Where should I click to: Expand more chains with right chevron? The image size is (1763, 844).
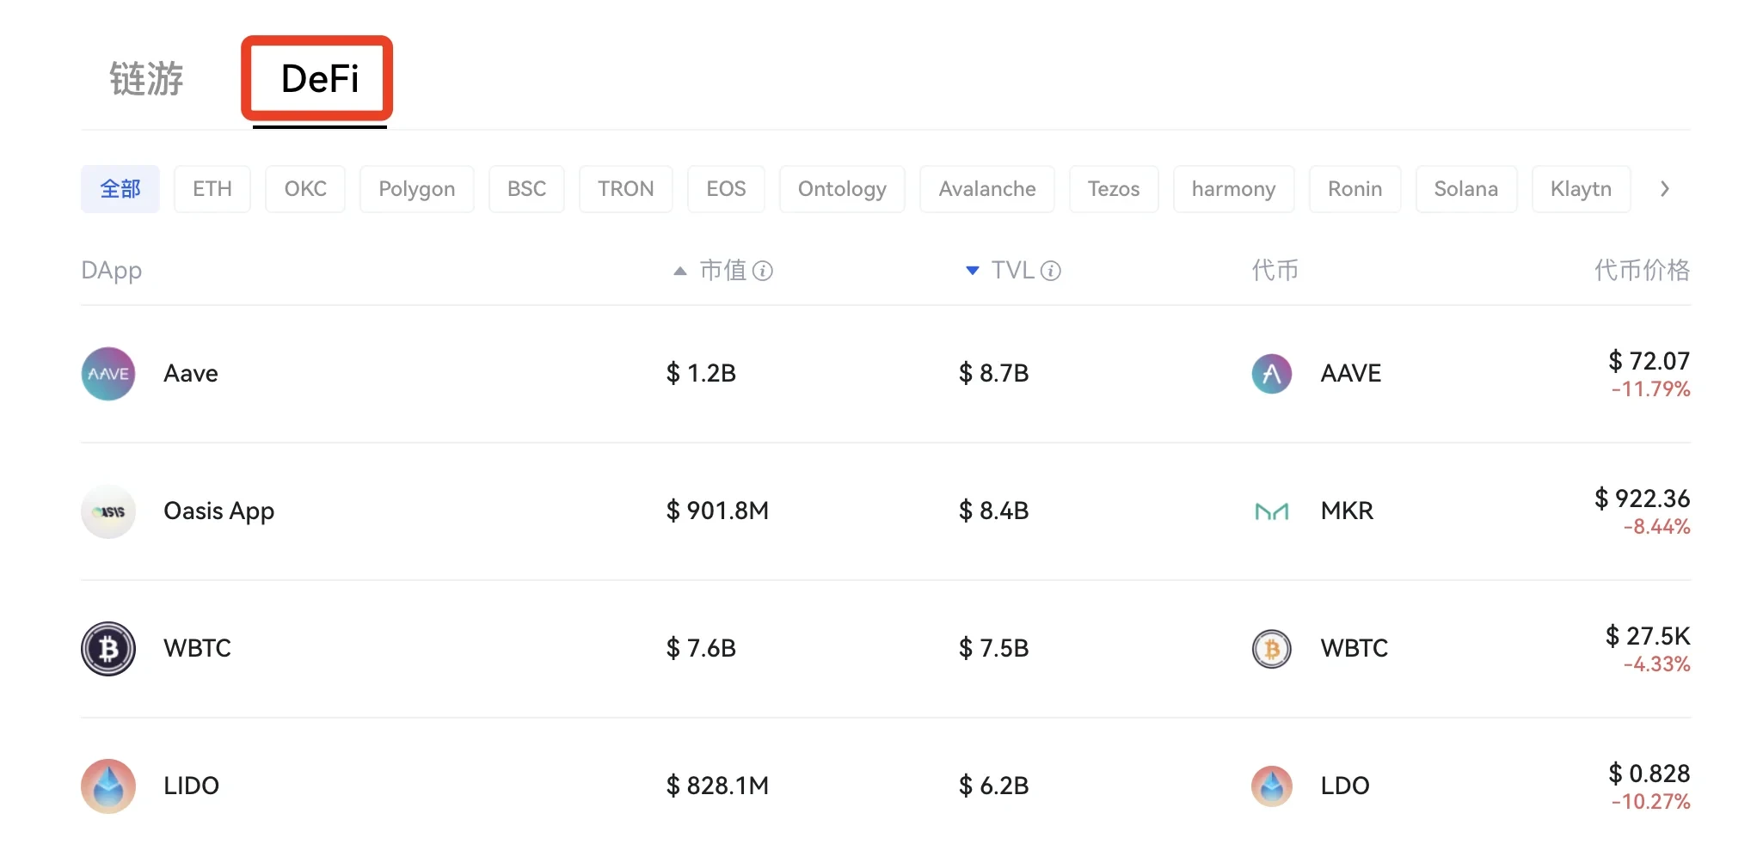(1664, 189)
